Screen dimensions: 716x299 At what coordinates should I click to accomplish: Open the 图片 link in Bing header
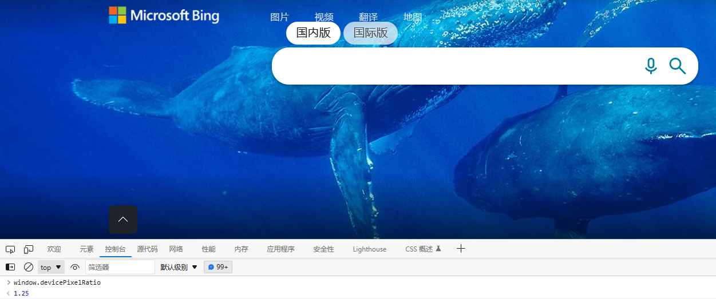click(279, 17)
